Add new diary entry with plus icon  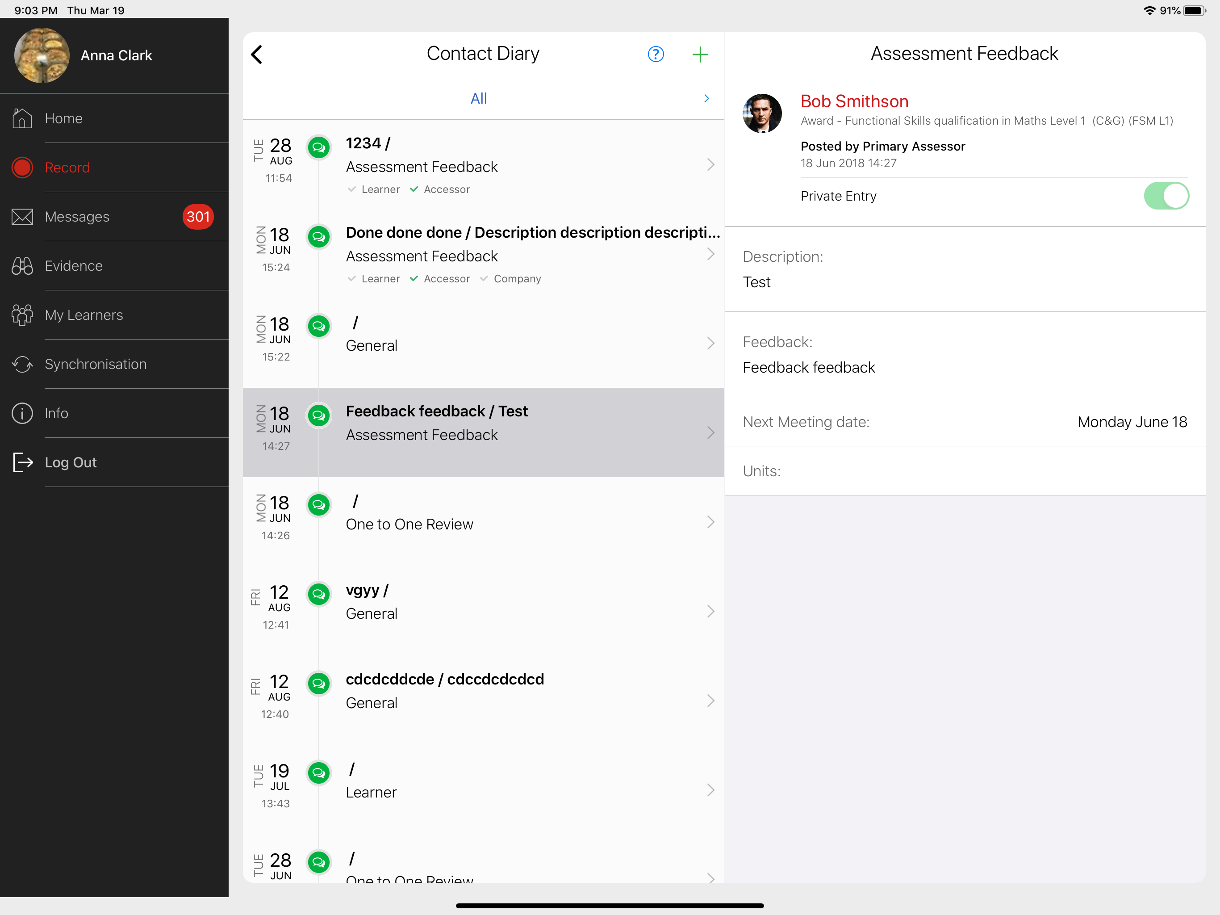point(699,54)
